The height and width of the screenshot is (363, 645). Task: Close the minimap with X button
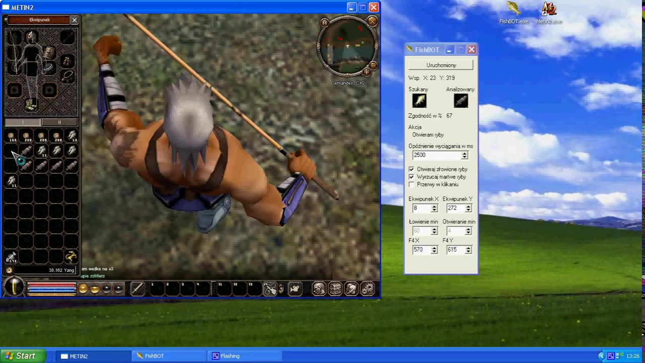pos(372,21)
